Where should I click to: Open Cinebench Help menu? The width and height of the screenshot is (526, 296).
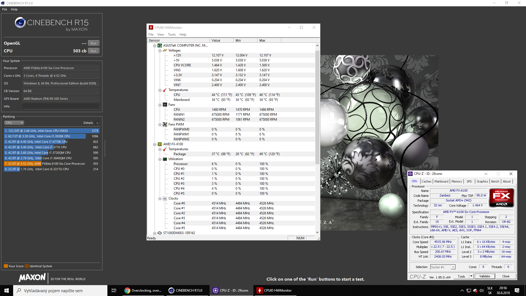click(x=14, y=9)
